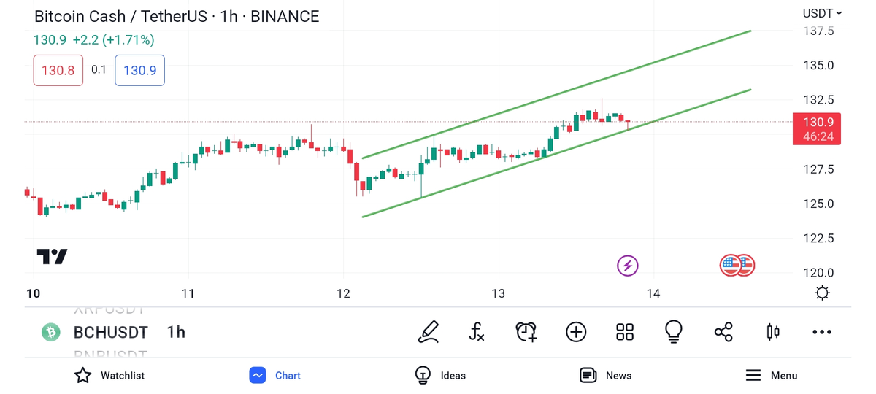
Task: Open the layout grid icon
Action: 625,332
